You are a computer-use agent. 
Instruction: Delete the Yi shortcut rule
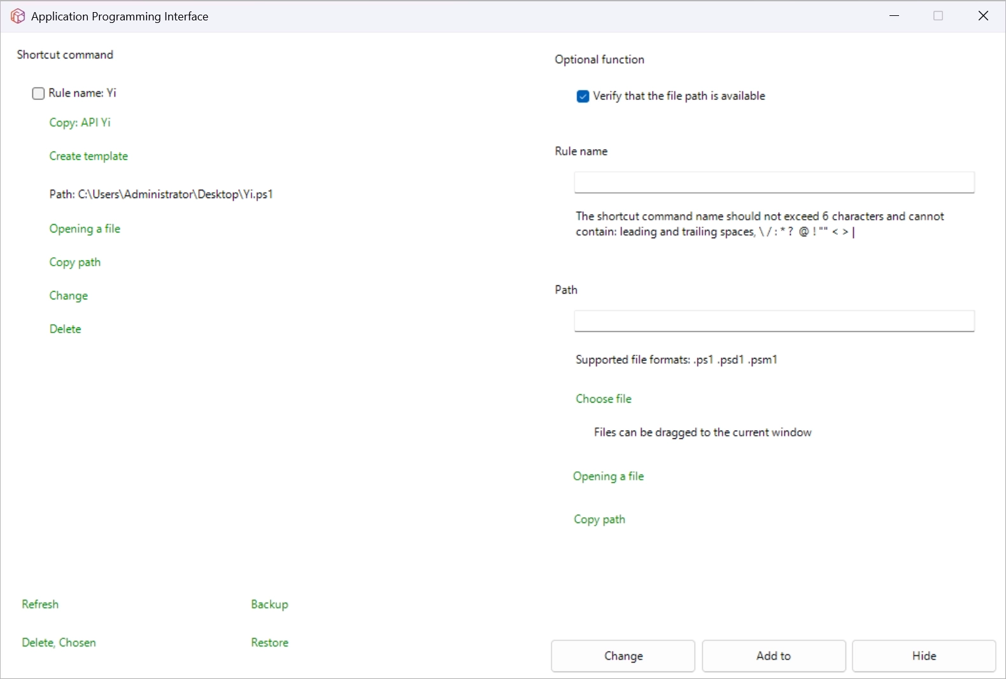point(66,329)
